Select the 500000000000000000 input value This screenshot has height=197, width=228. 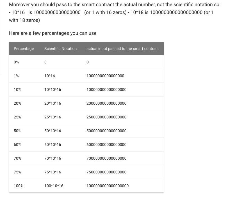[x=106, y=131]
